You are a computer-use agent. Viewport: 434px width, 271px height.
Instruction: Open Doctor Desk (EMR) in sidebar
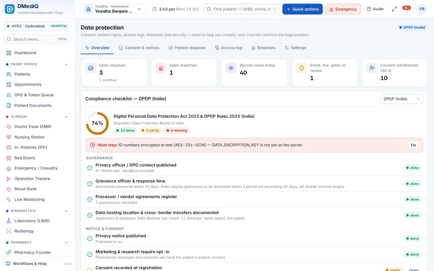coord(37,127)
